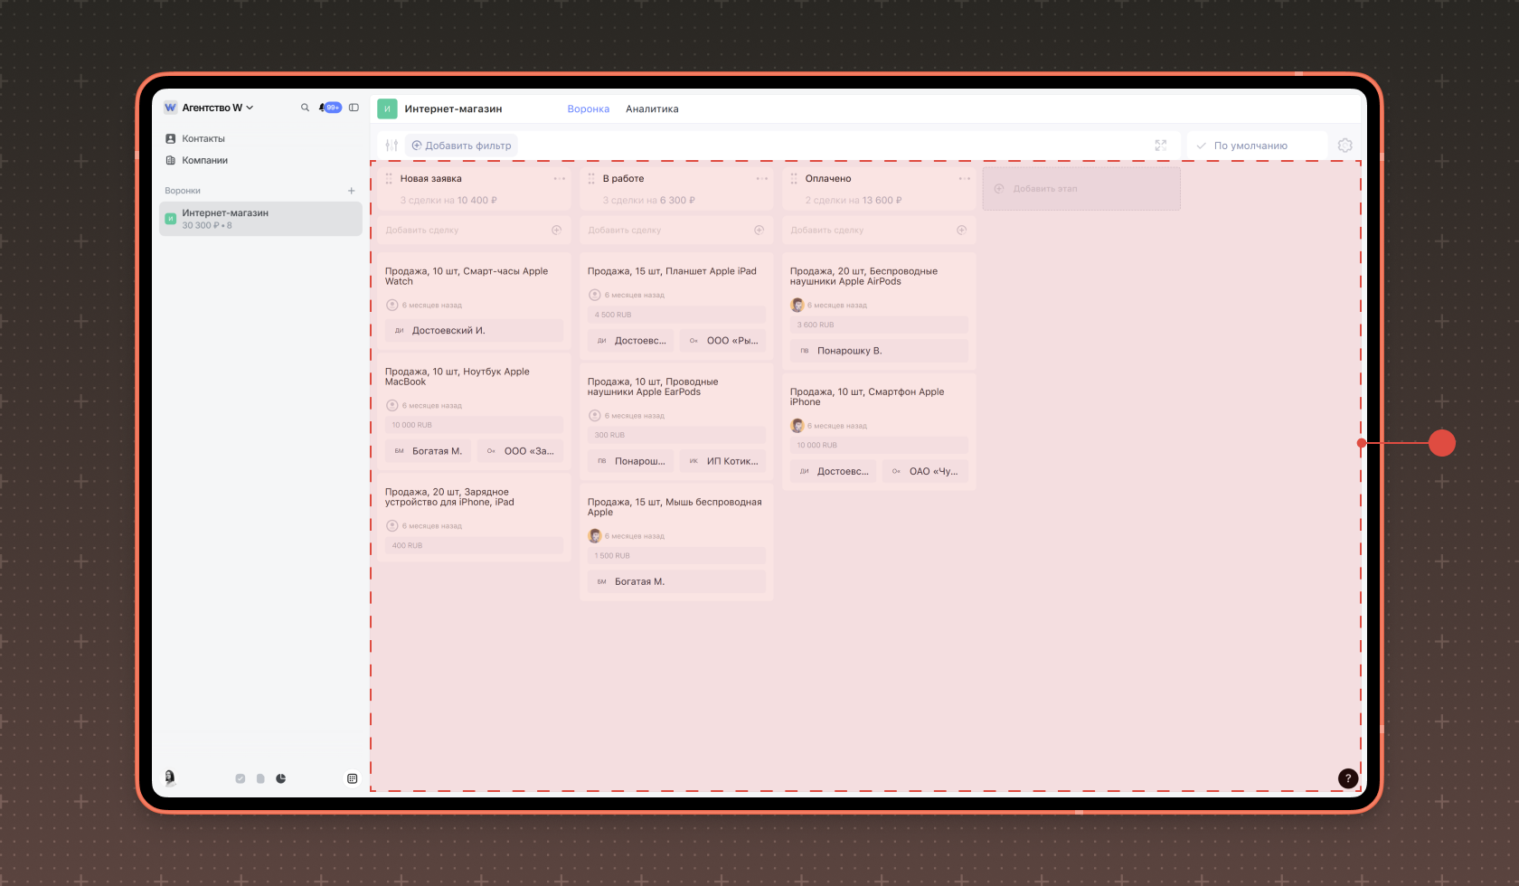Switch to the Аналитика tab
Viewport: 1519px width, 886px height.
[652, 109]
